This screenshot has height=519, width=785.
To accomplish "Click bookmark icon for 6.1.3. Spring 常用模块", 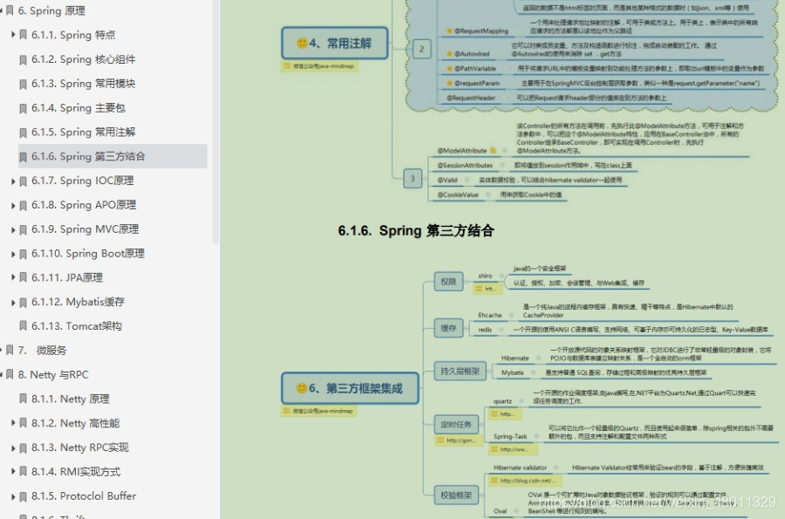I will click(x=23, y=84).
